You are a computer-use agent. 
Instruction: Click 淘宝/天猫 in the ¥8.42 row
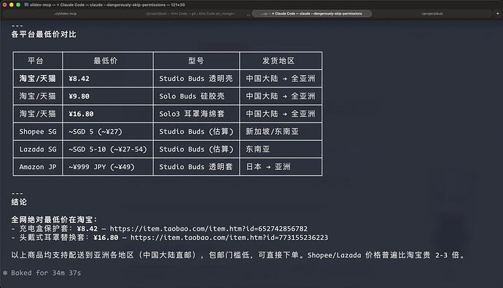click(37, 79)
